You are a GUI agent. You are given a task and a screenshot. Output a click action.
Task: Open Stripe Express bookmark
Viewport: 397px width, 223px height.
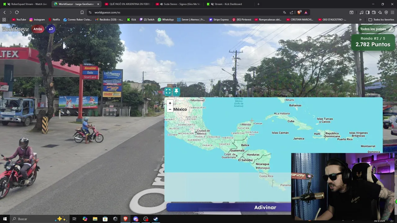219,20
